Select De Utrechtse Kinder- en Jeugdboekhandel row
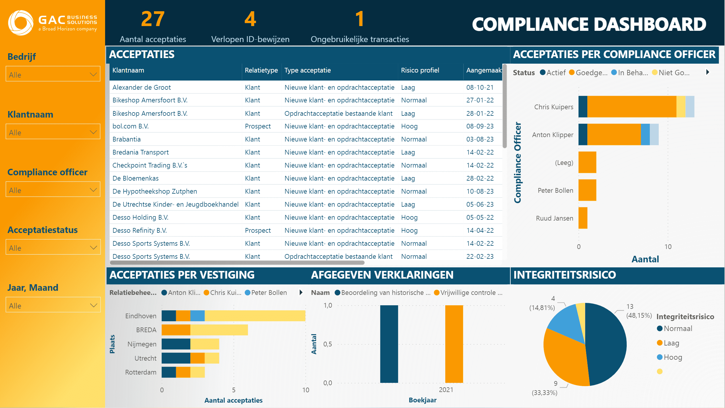 306,204
